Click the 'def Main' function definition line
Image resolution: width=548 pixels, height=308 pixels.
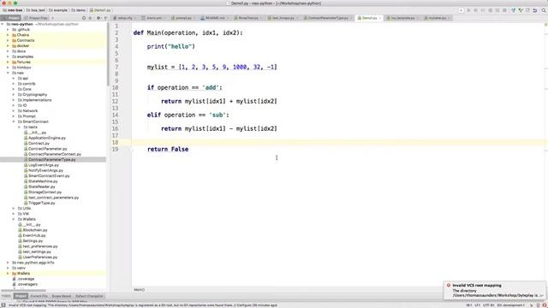tap(188, 33)
